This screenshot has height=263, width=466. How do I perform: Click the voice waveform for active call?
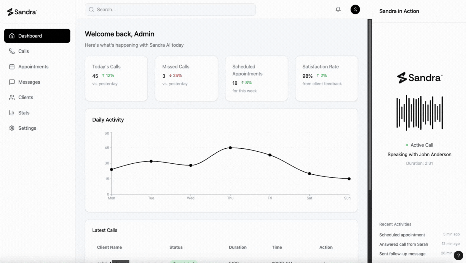(x=419, y=113)
